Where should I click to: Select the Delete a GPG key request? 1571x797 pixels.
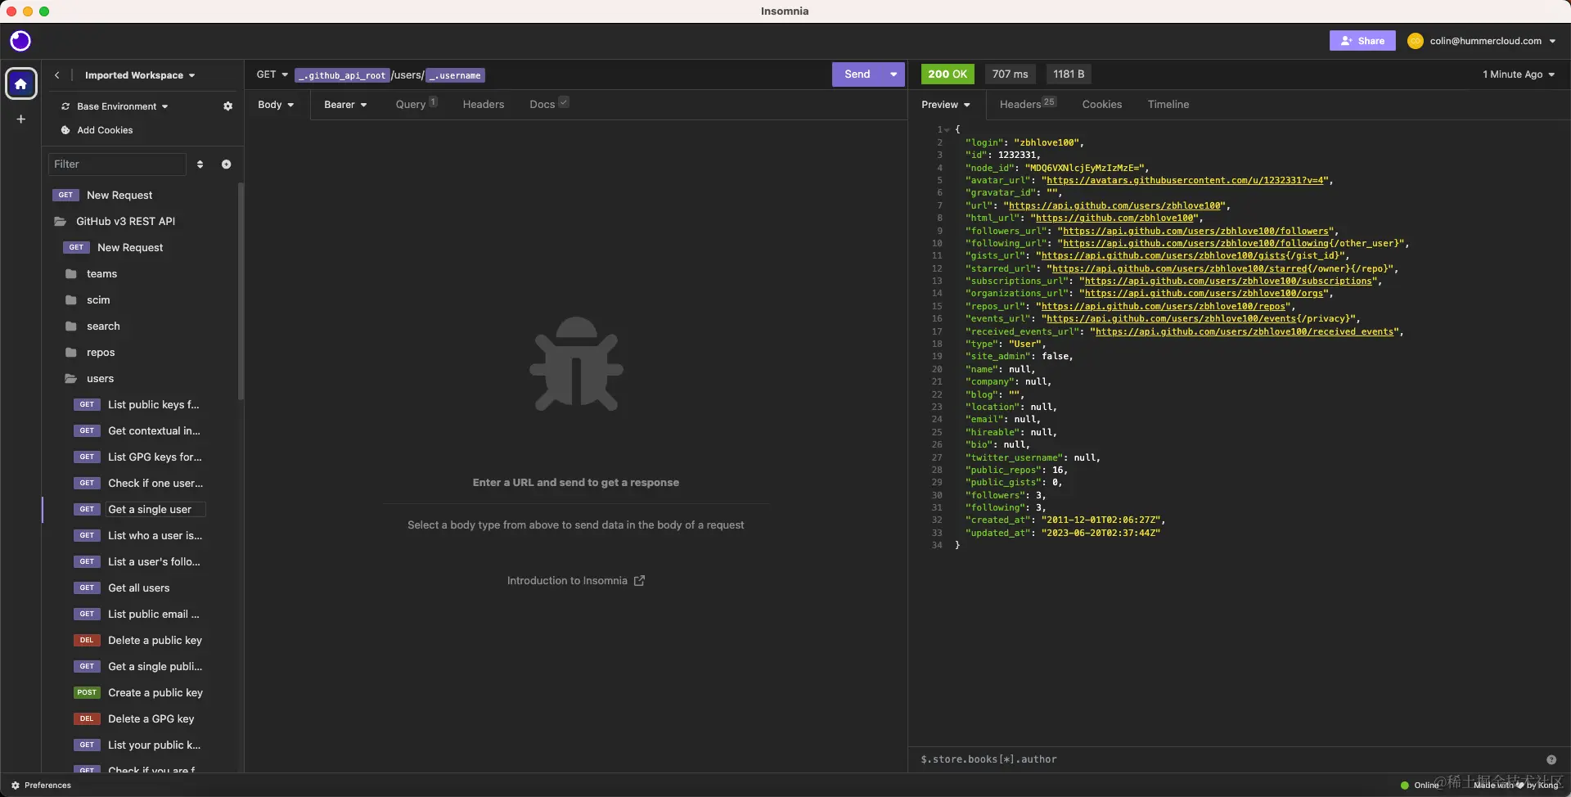(151, 719)
